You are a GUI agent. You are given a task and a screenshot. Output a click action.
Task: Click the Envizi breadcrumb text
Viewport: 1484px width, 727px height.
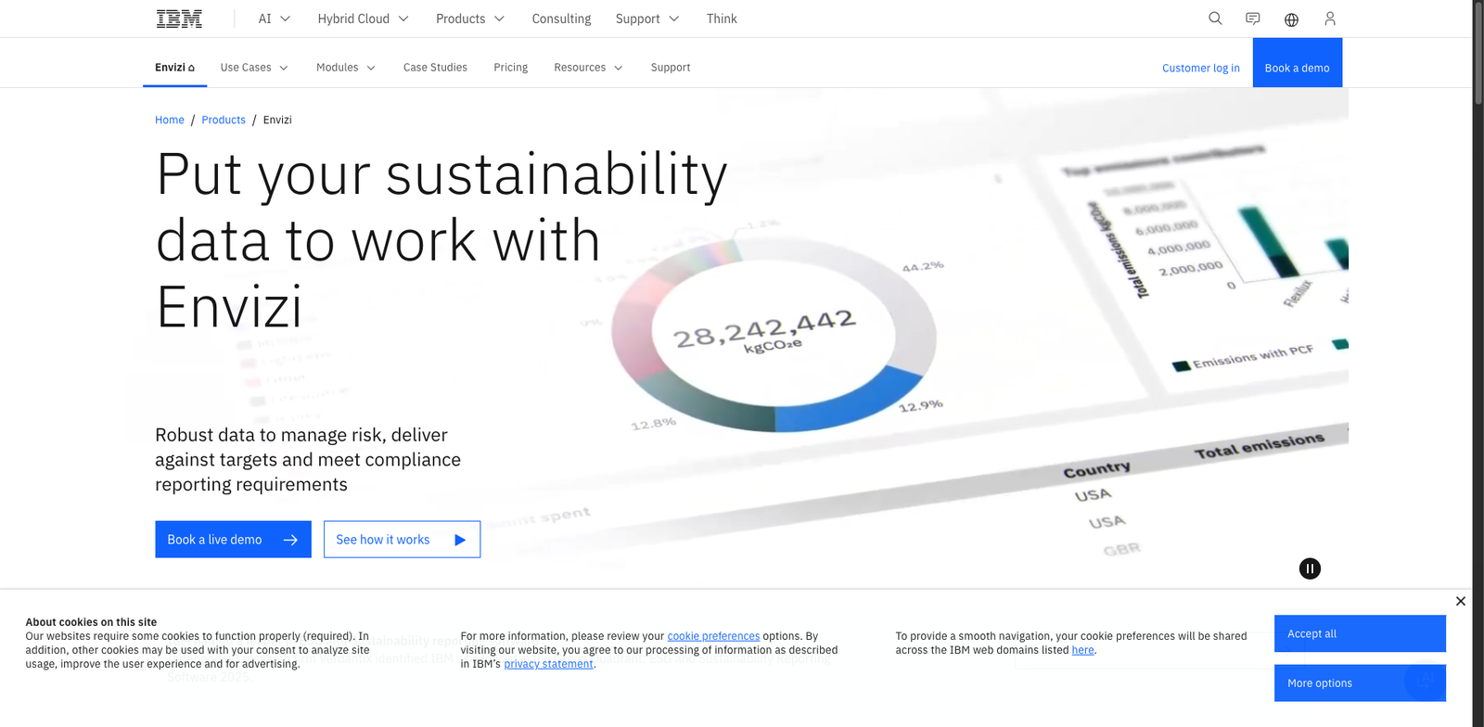coord(277,120)
